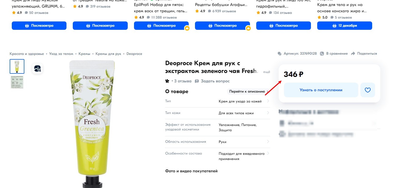Copy the article number 337690128
Viewport: 396px width, 188px height.
point(299,53)
